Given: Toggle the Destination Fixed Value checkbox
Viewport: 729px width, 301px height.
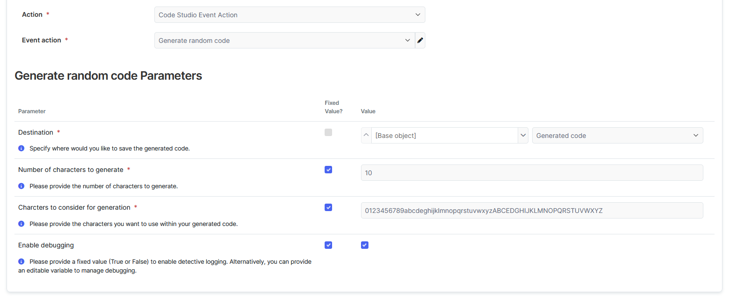Looking at the screenshot, I should (328, 132).
